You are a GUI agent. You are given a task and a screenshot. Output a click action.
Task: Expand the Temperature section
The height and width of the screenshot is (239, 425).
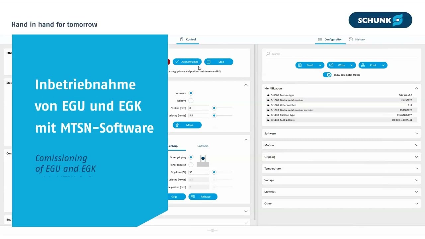pos(417,168)
